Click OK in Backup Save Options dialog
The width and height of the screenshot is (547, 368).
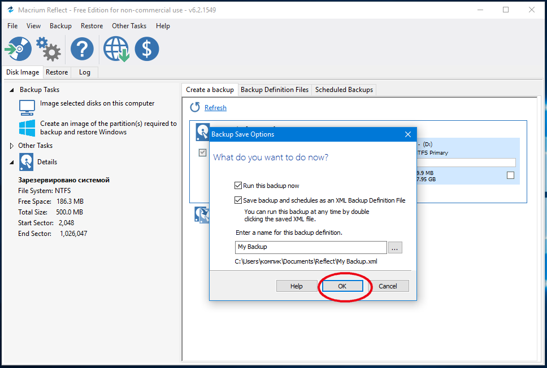[342, 286]
